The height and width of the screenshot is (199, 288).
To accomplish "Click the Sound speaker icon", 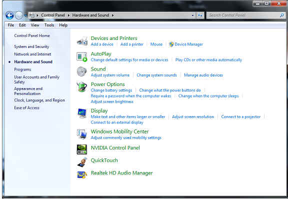I will tap(82, 72).
